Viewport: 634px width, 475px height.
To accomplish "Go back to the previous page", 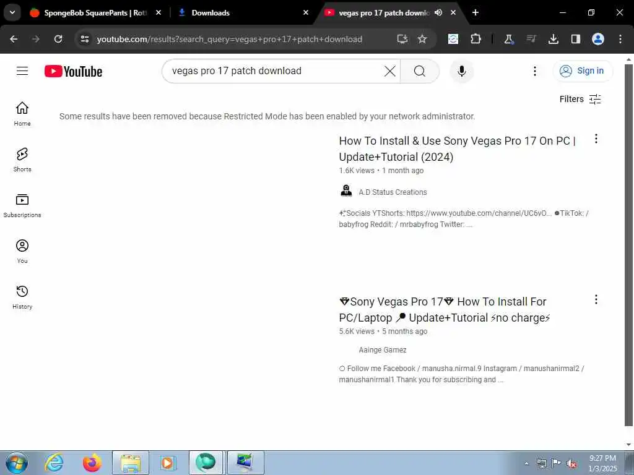I will (14, 39).
